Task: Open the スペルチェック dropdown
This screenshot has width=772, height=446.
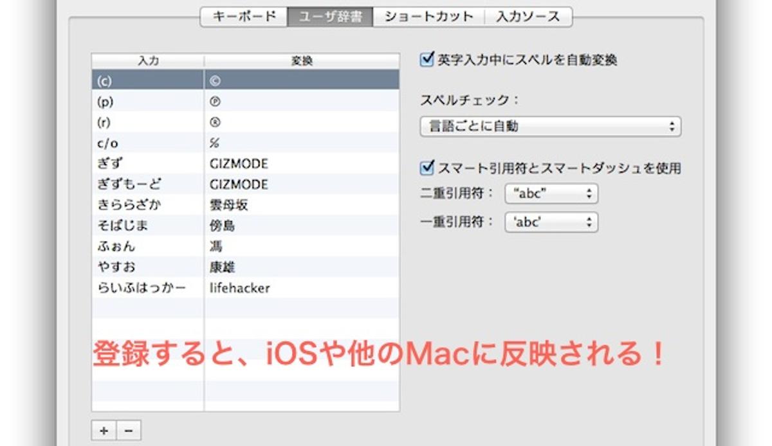Action: [550, 127]
